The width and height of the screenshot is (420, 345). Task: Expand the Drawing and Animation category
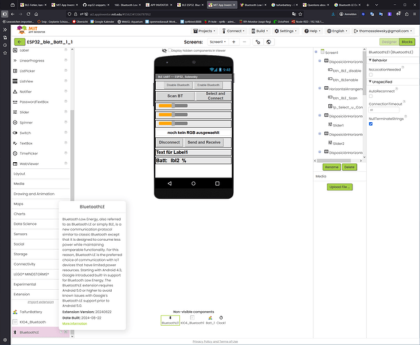coord(34,194)
